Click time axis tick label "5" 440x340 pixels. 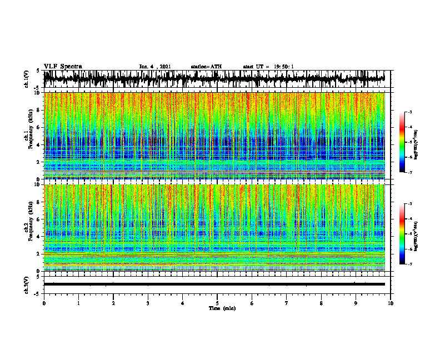point(217,303)
